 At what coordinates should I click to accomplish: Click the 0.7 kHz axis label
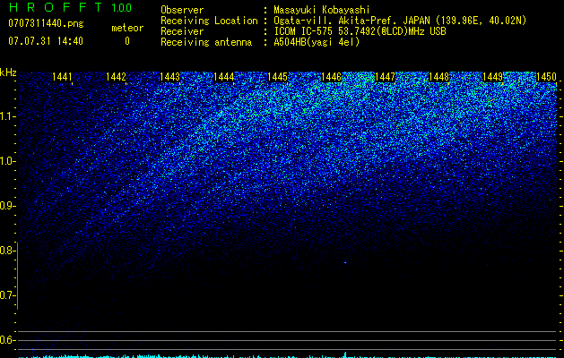tap(7, 295)
